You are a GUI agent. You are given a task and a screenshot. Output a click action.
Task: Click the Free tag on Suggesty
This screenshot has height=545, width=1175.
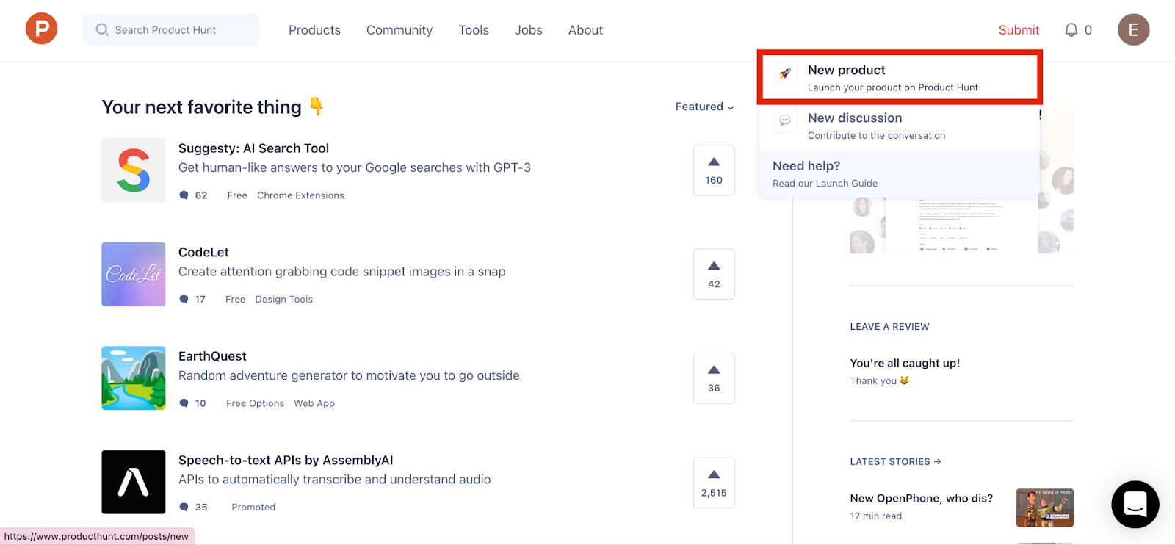click(237, 195)
